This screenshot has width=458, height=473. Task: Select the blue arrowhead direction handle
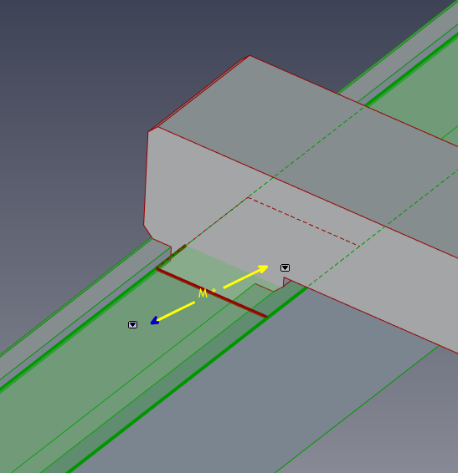click(154, 321)
